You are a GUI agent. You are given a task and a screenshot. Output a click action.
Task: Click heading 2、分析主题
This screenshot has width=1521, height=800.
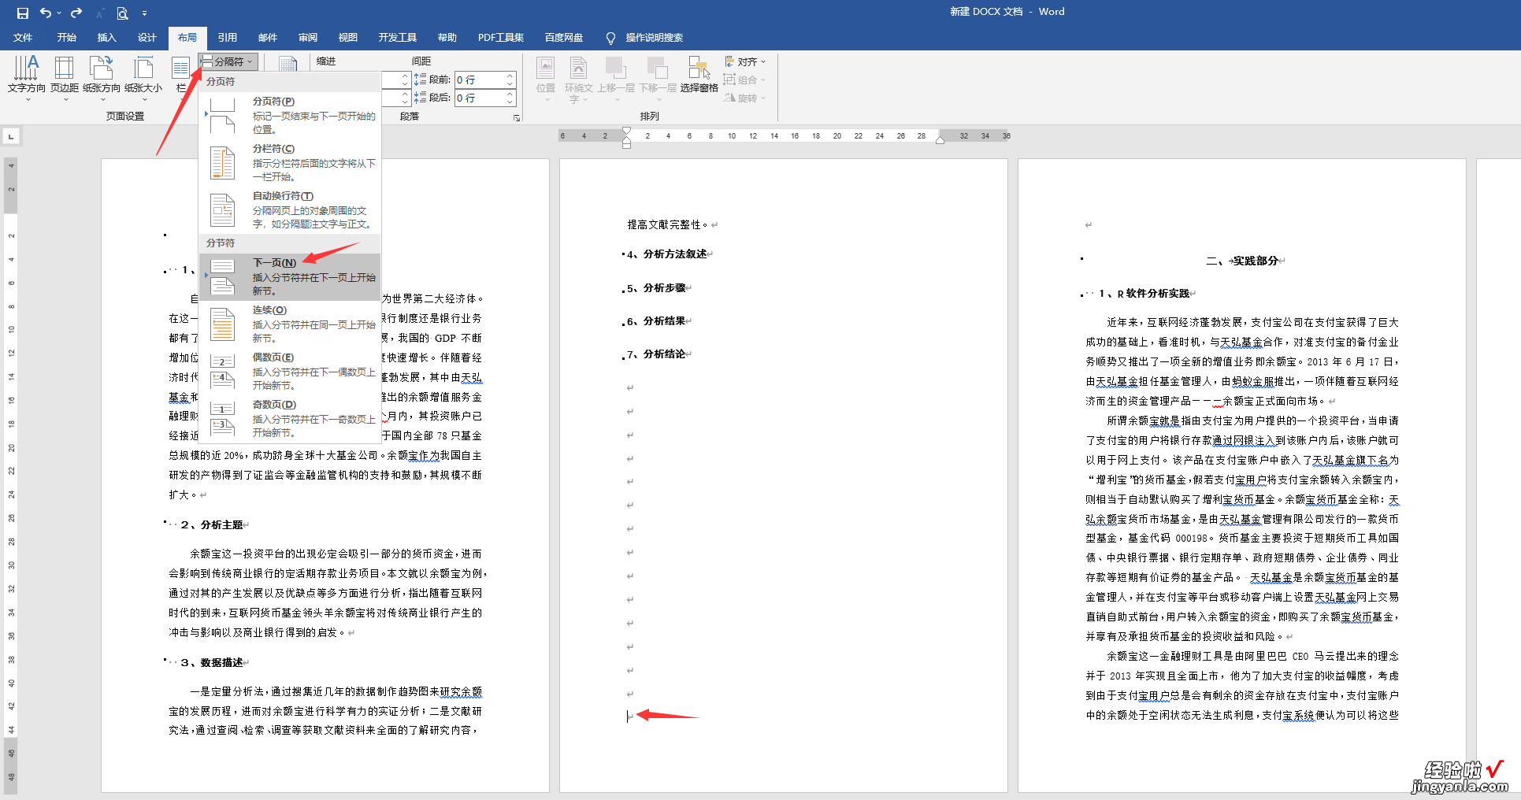pyautogui.click(x=213, y=525)
